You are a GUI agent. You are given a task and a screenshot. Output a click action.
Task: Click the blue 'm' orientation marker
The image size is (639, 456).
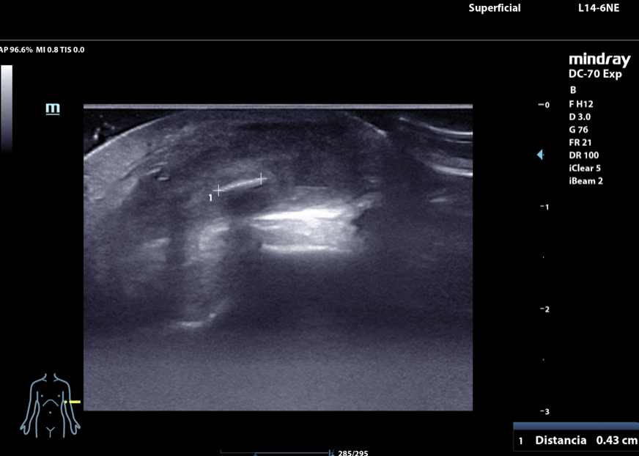[53, 109]
